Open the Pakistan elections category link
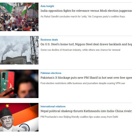 51,73
